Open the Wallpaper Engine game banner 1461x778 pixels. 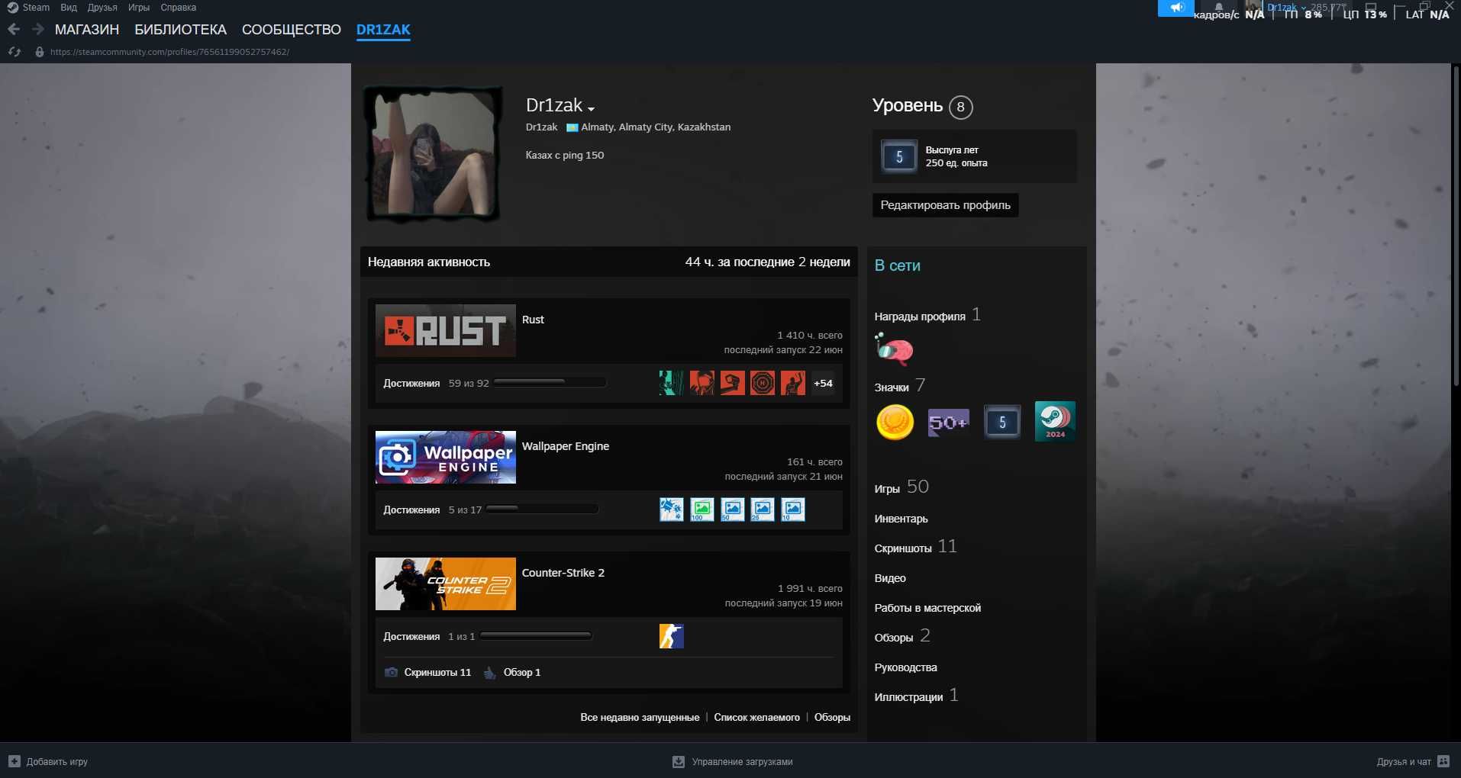(x=446, y=457)
